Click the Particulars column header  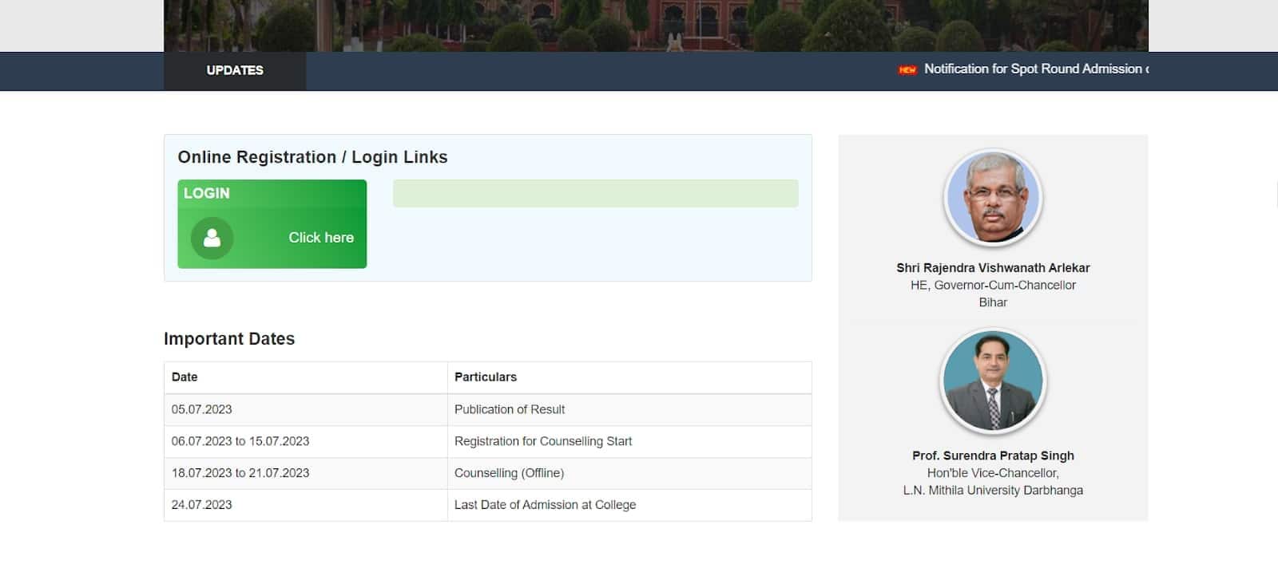[486, 377]
